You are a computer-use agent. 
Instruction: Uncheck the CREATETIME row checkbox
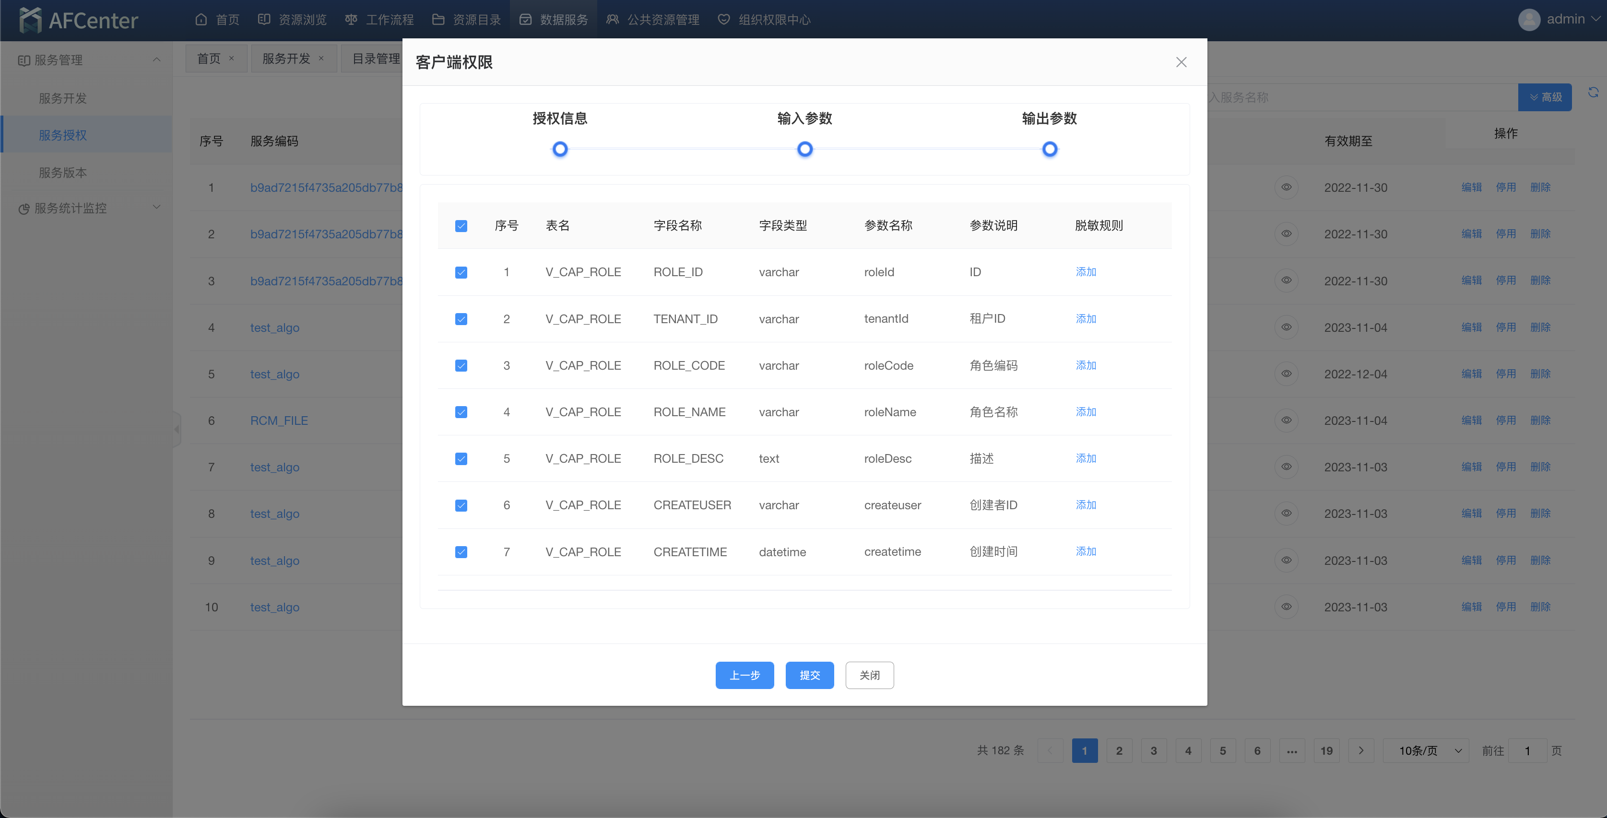pos(461,552)
